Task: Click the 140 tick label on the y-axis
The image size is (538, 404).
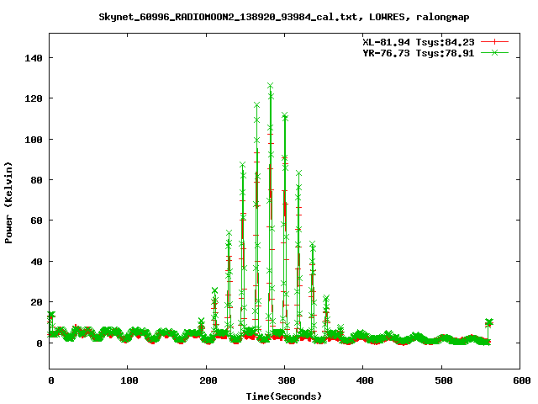Action: (x=34, y=58)
